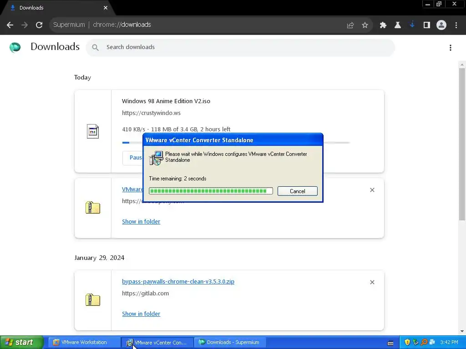Click the orange magnifier tray icon
Screen dimensions: 466x349
pyautogui.click(x=424, y=342)
